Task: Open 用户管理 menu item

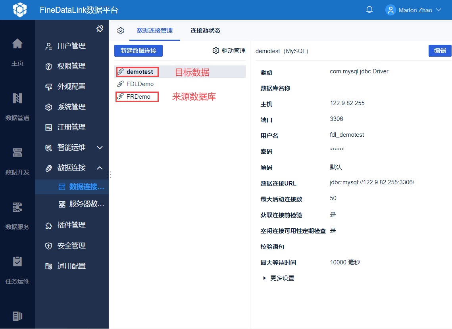Action: click(71, 46)
